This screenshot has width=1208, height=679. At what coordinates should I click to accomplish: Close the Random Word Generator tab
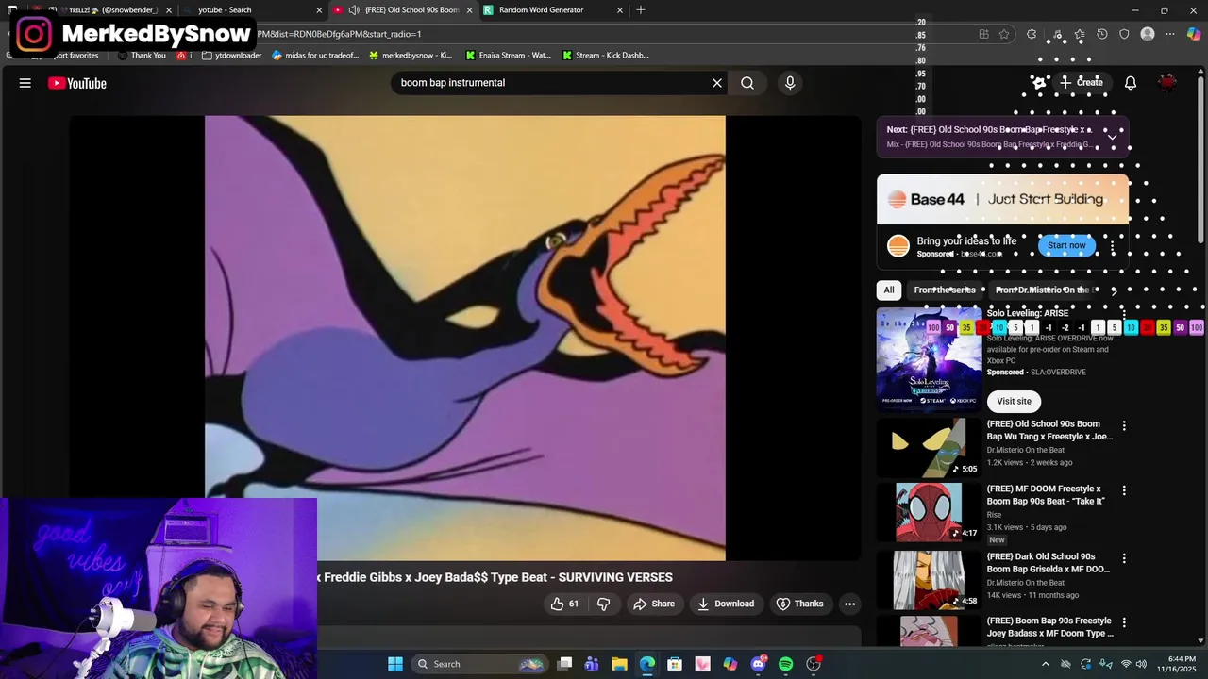tap(620, 10)
